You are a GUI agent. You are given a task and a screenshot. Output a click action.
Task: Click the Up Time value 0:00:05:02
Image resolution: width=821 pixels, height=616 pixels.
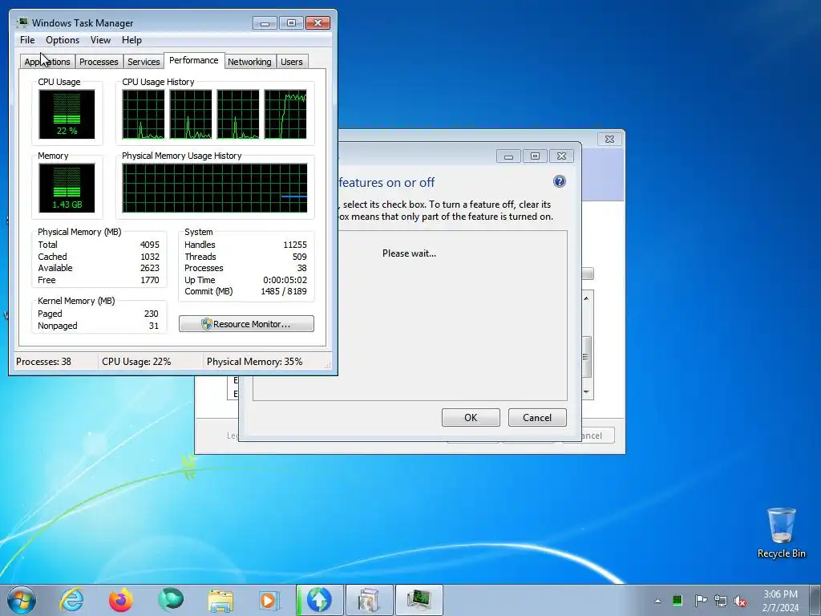point(285,280)
